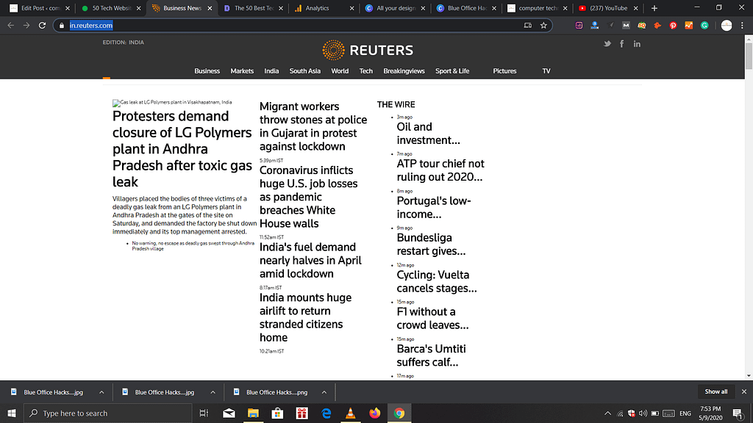Open Reuters Facebook page icon
Screen dimensions: 753x423
pyautogui.click(x=622, y=43)
